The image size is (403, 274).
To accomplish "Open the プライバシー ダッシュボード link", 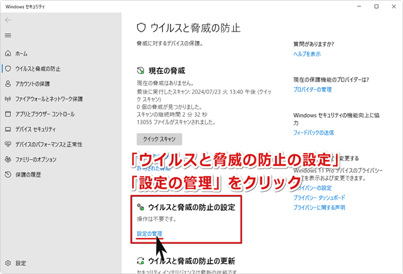I will [x=319, y=198].
